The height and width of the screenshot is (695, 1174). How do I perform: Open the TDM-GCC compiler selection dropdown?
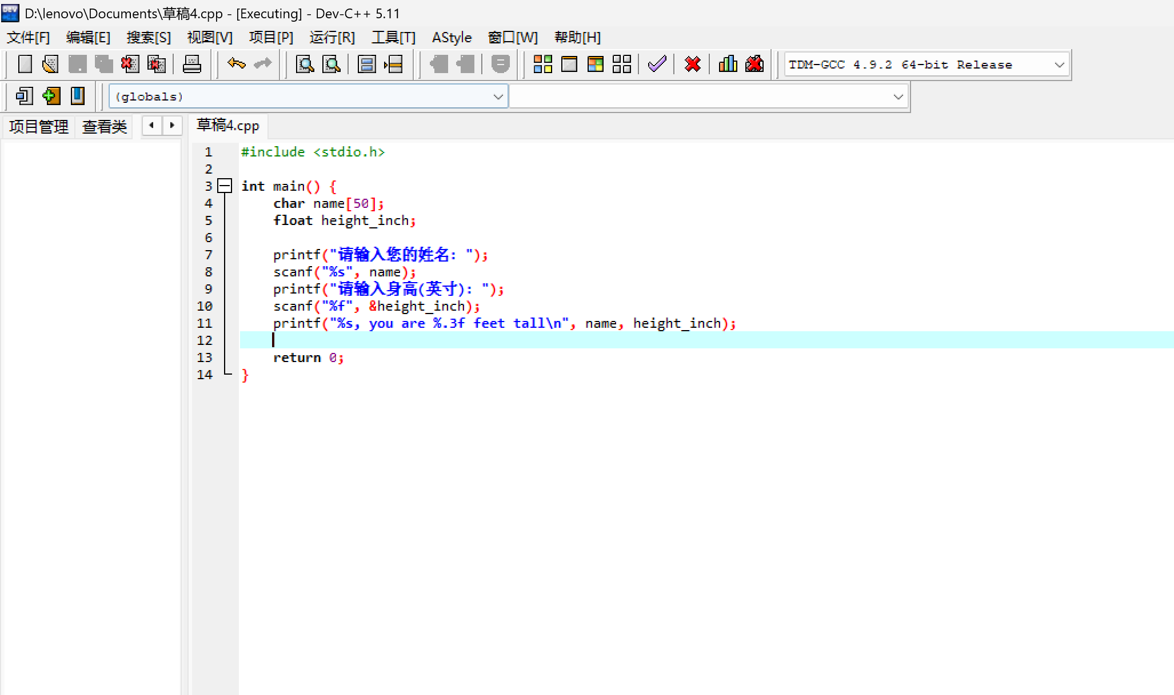pyautogui.click(x=1059, y=65)
